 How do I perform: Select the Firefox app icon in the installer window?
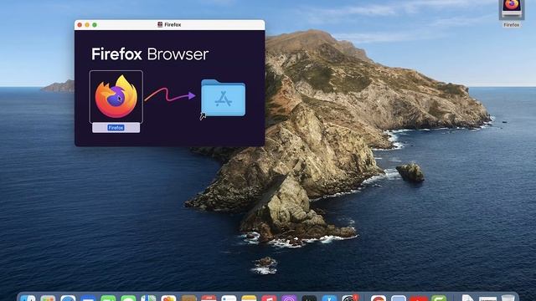(x=116, y=97)
